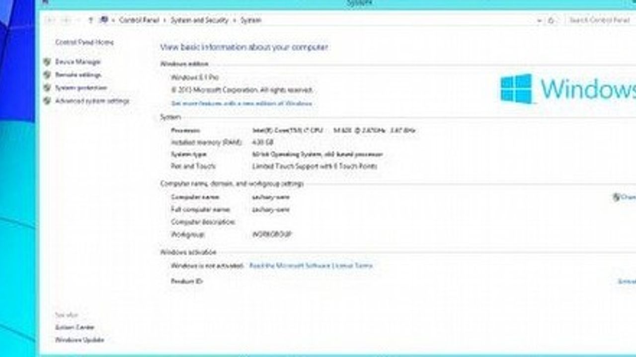Select Control Panel in the breadcrumb
The width and height of the screenshot is (636, 357).
[139, 20]
